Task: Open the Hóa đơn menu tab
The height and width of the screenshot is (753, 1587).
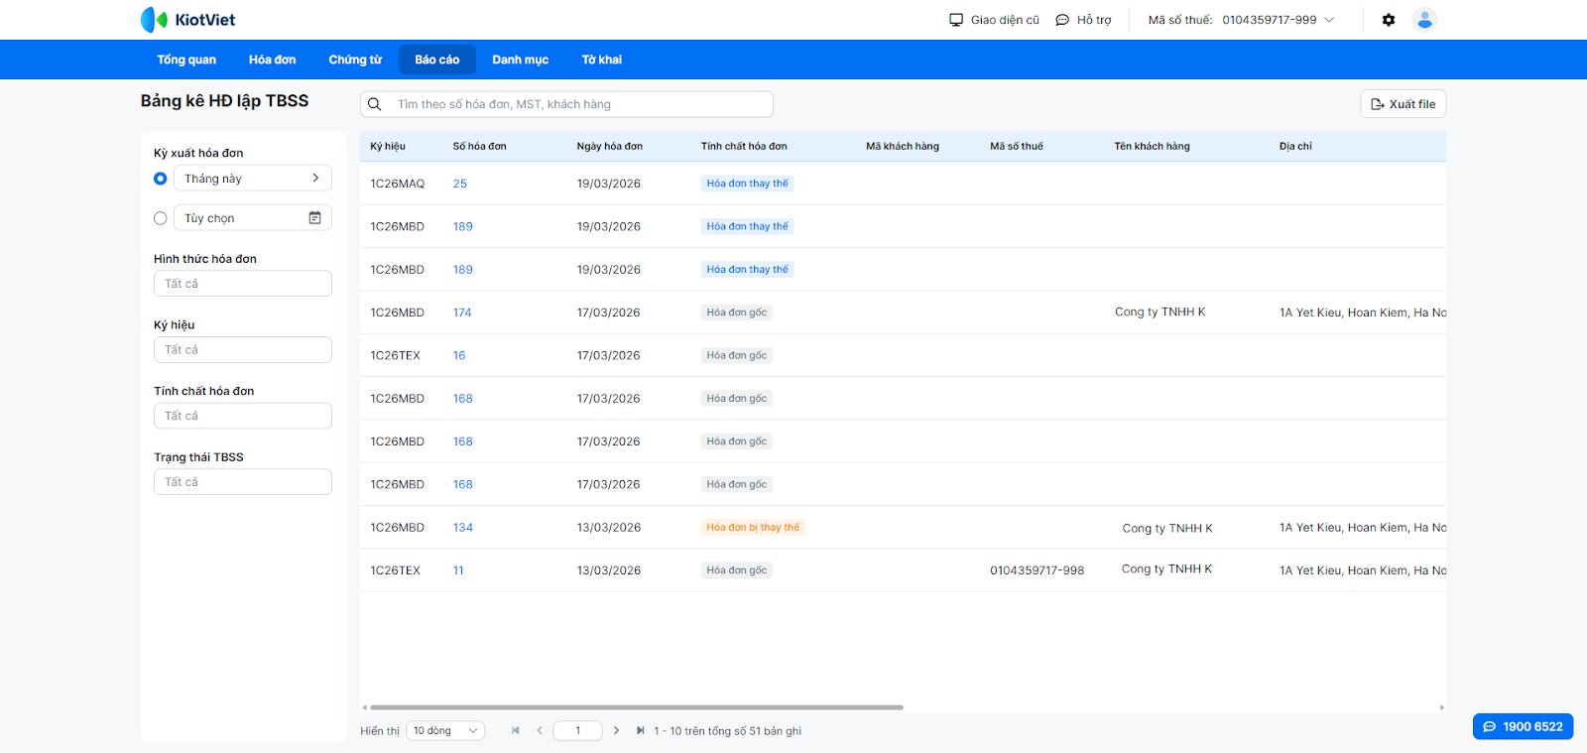Action: (272, 60)
